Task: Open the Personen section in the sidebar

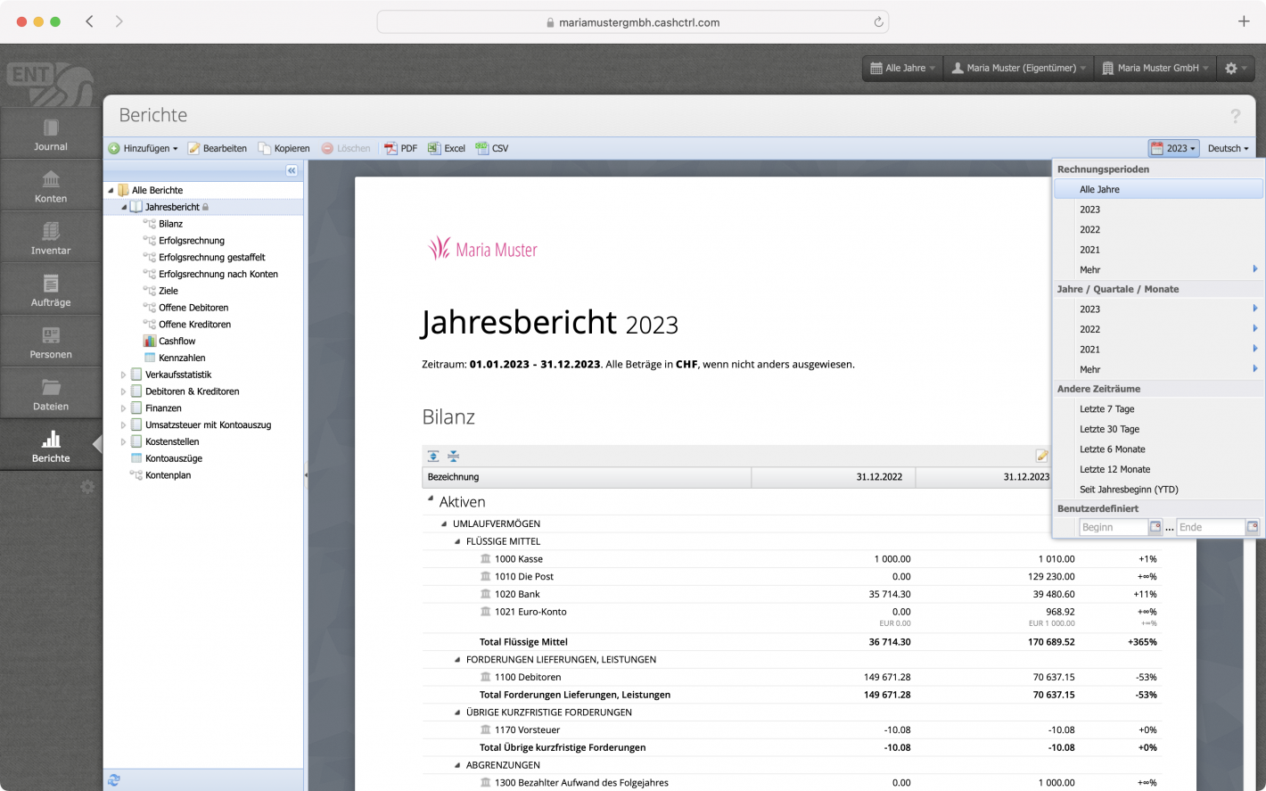Action: point(50,341)
